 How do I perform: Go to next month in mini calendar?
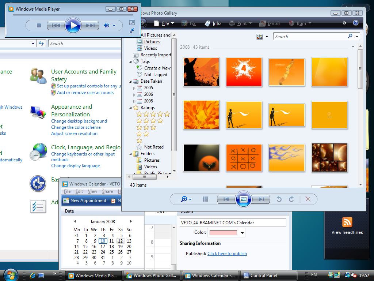(131, 221)
